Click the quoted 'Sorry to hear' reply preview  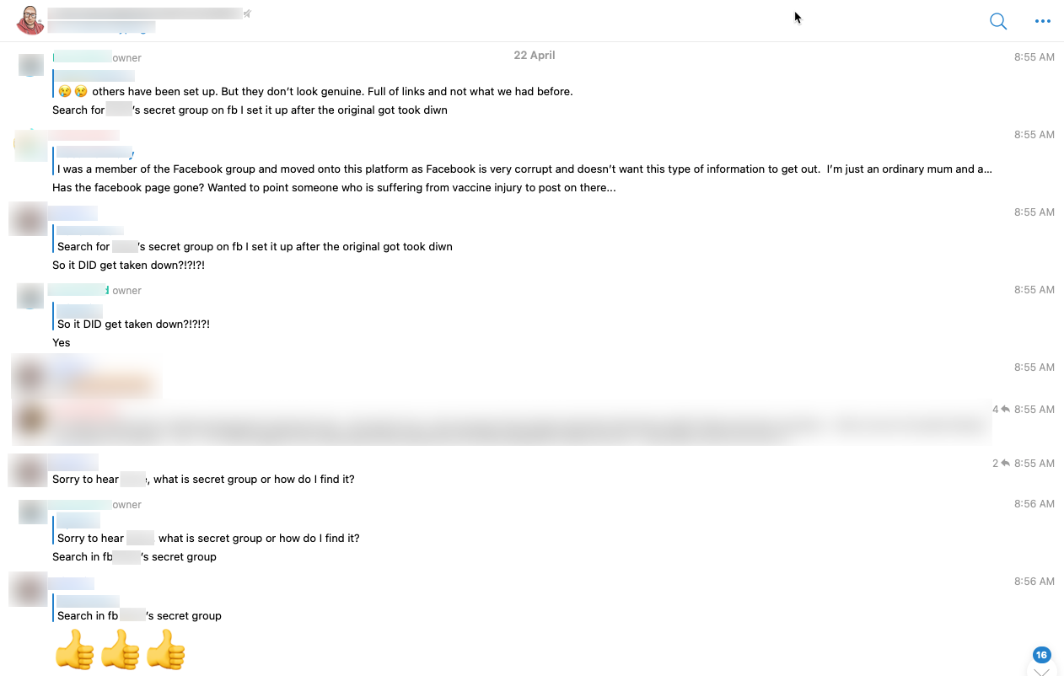point(208,539)
